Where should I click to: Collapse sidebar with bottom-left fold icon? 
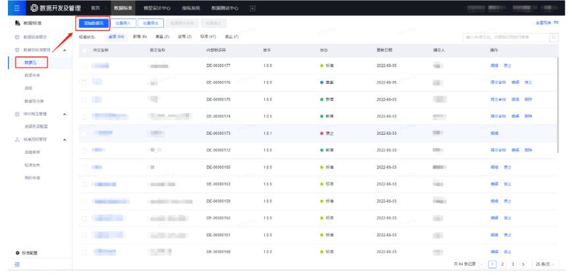pos(17,264)
